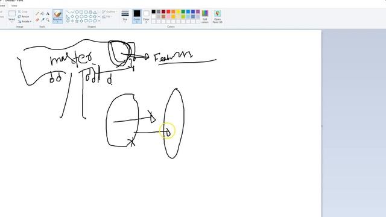Expand the Shapes gallery more arrow
386x217 pixels.
(99, 21)
